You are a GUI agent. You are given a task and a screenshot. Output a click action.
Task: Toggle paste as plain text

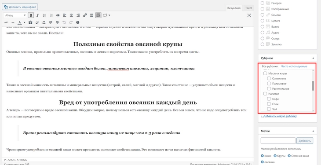tap(30, 22)
